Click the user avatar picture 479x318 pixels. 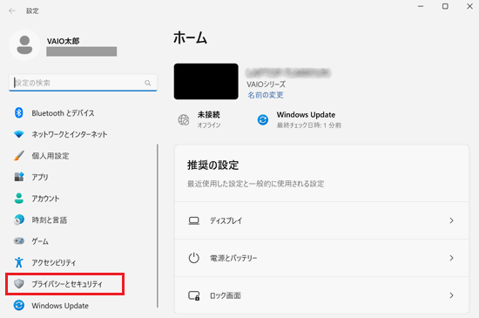click(x=24, y=45)
